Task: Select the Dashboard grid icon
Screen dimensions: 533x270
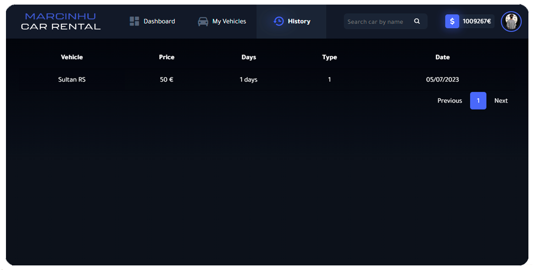Action: pos(133,21)
